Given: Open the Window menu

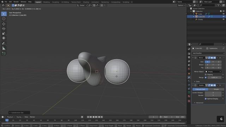Looking at the screenshot, I should tap(23, 2).
